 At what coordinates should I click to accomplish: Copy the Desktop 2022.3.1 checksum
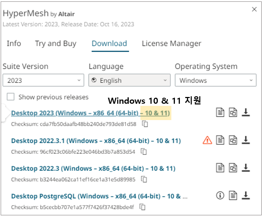pos(144,152)
